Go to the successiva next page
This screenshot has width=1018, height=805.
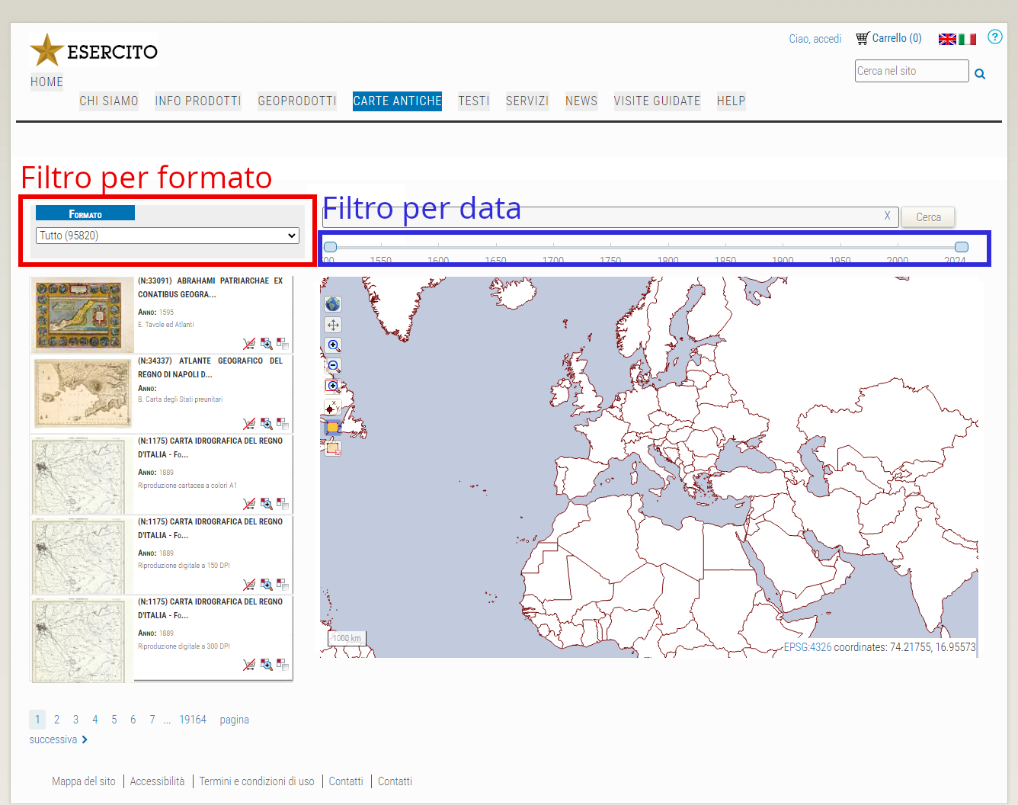59,739
